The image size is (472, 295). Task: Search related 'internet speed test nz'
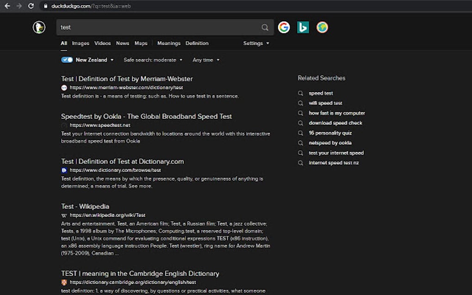pos(334,163)
